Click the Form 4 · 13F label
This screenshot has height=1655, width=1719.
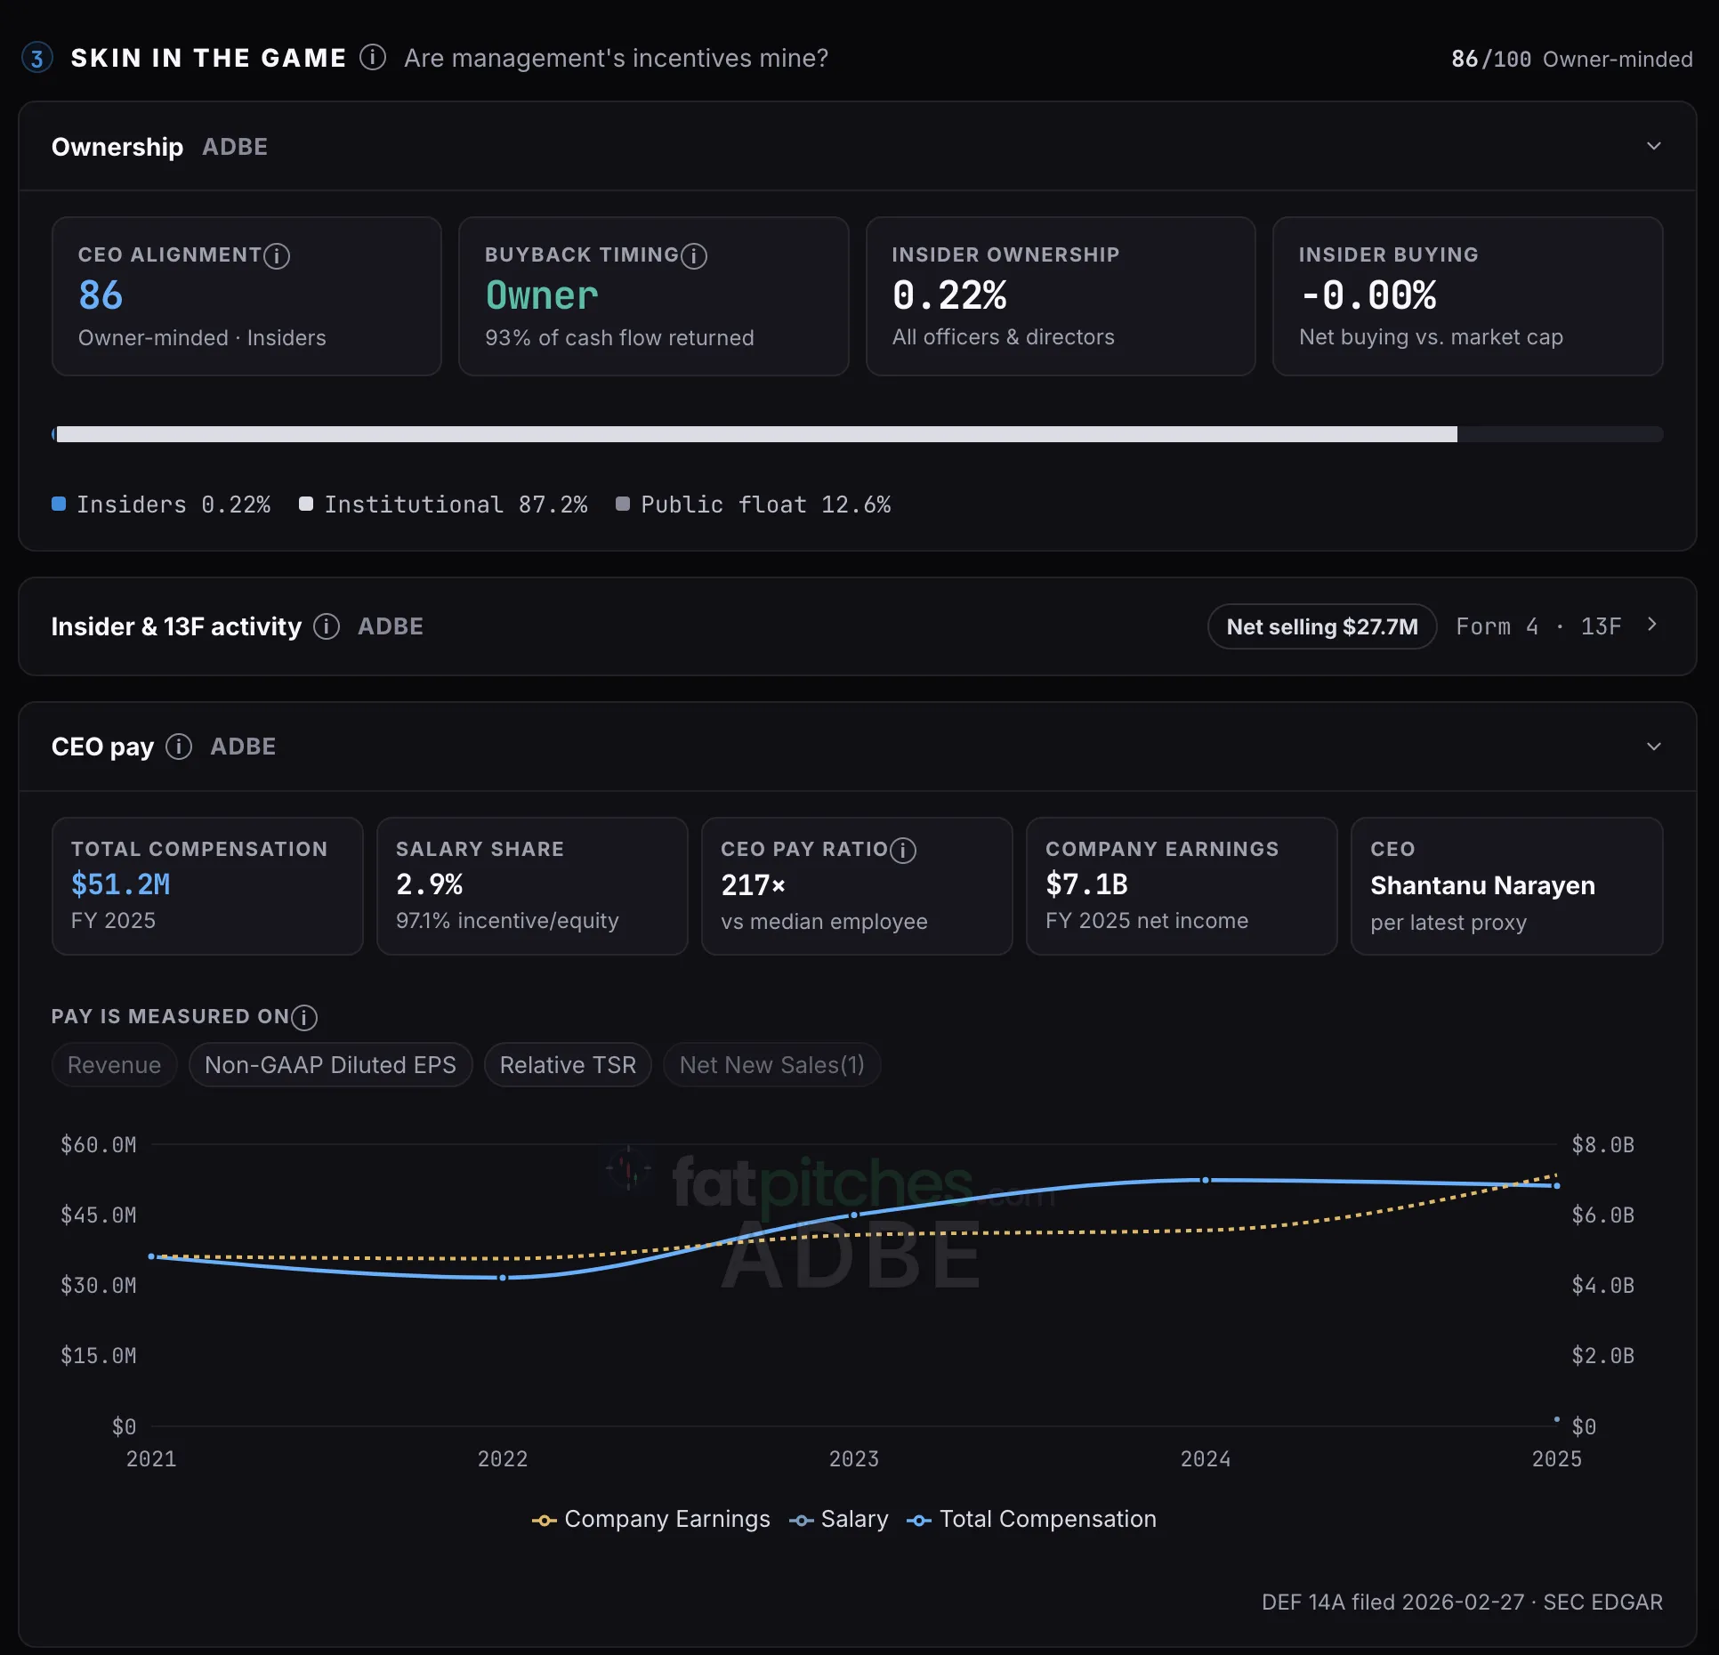click(1538, 626)
